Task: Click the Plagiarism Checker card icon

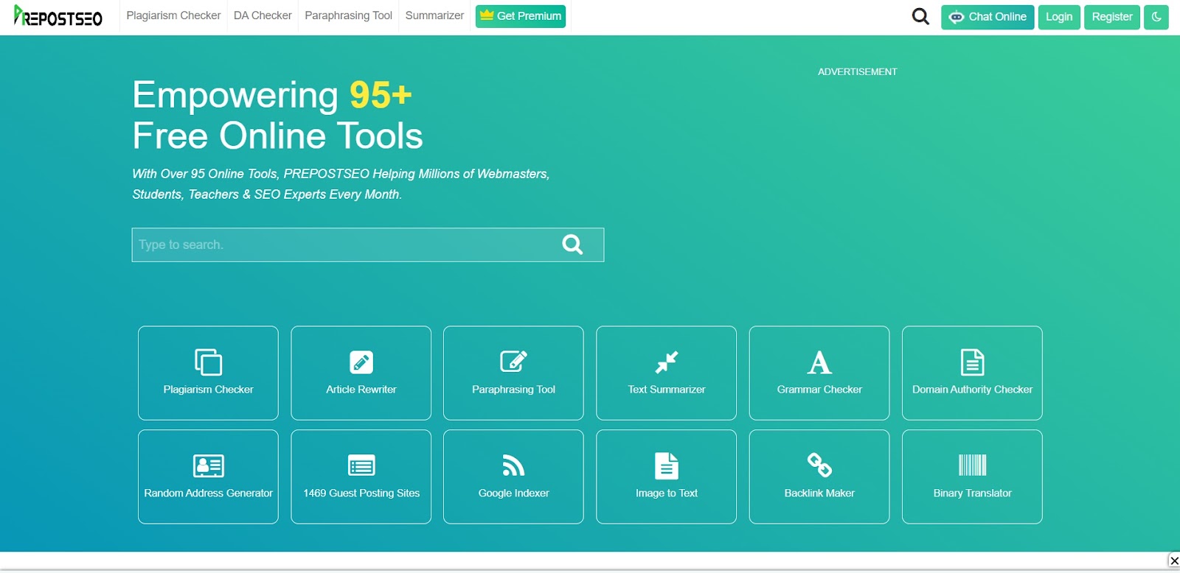Action: 208,362
